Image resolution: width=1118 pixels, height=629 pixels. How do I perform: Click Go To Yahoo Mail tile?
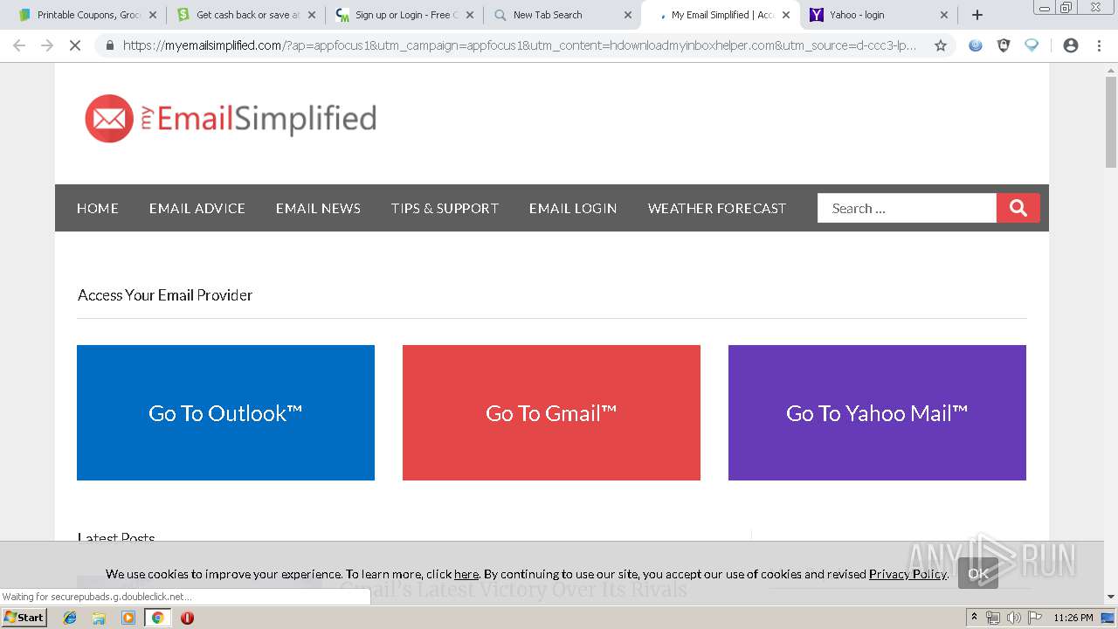[877, 412]
